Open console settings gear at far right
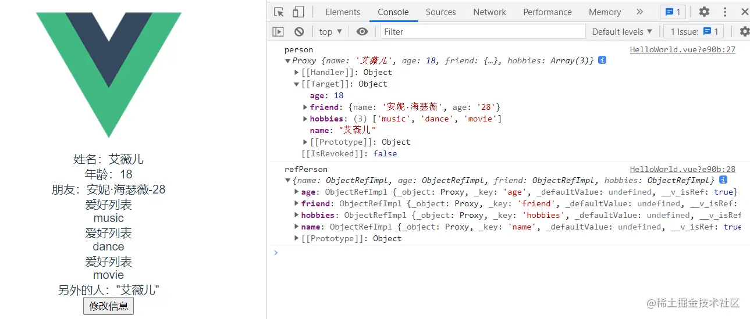Viewport: 750px width, 319px height. click(744, 31)
